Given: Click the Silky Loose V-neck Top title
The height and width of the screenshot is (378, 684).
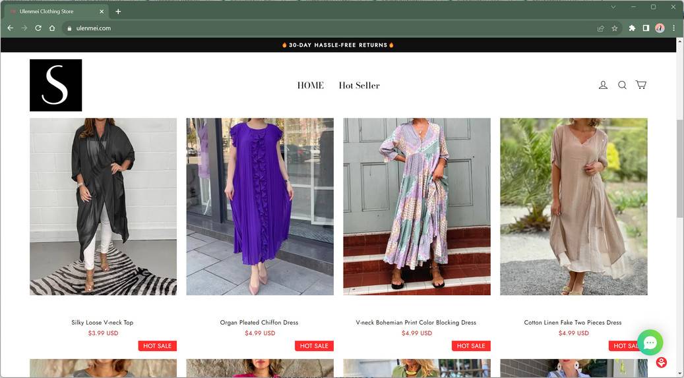Looking at the screenshot, I should [102, 322].
